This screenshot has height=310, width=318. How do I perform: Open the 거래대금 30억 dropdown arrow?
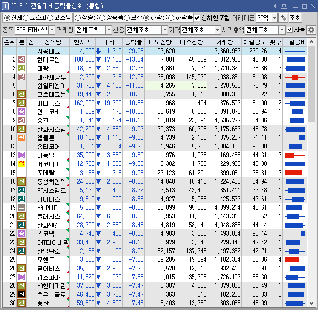(275, 18)
